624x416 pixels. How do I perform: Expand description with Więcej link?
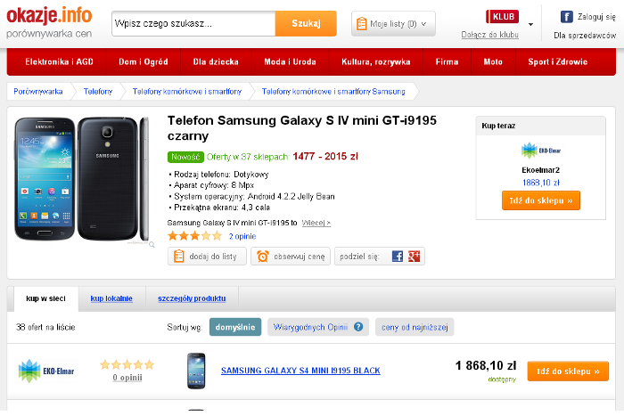pyautogui.click(x=316, y=223)
